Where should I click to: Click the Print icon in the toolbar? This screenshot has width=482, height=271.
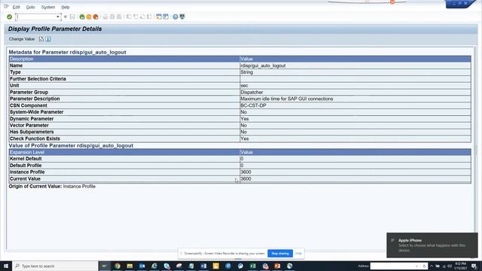[105, 17]
